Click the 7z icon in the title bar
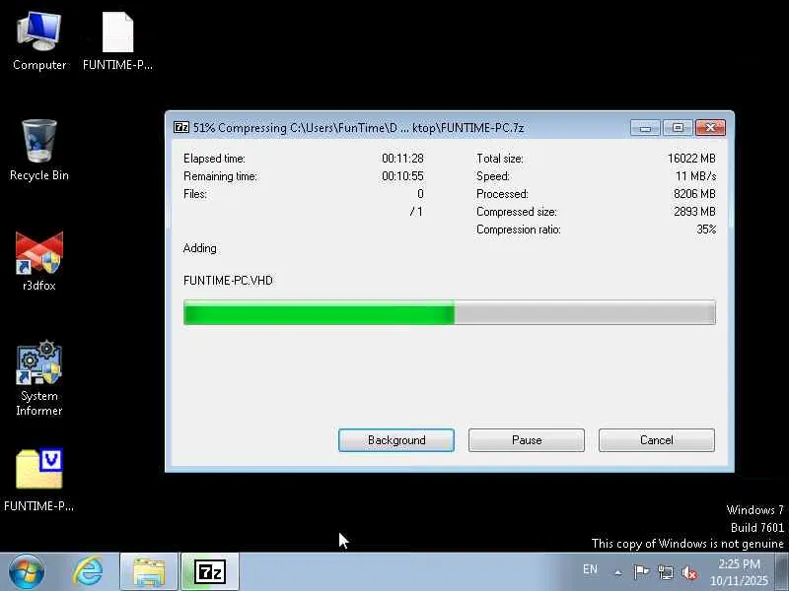The image size is (789, 591). [181, 127]
